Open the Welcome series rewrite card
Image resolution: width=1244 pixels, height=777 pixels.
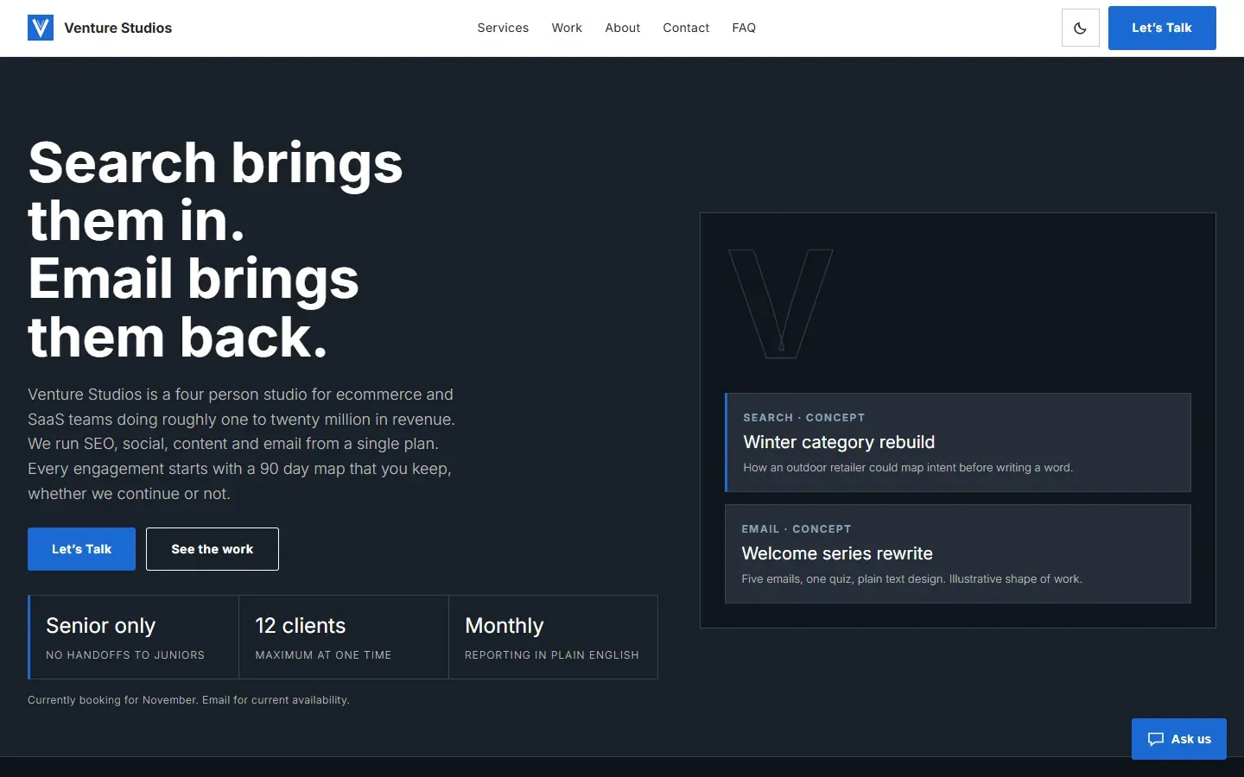tap(957, 553)
